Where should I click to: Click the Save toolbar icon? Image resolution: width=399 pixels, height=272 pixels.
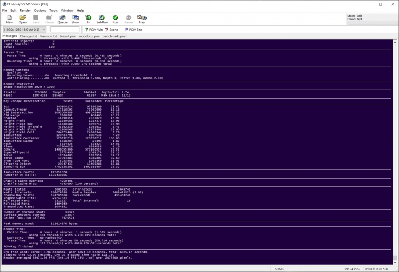pos(36,19)
